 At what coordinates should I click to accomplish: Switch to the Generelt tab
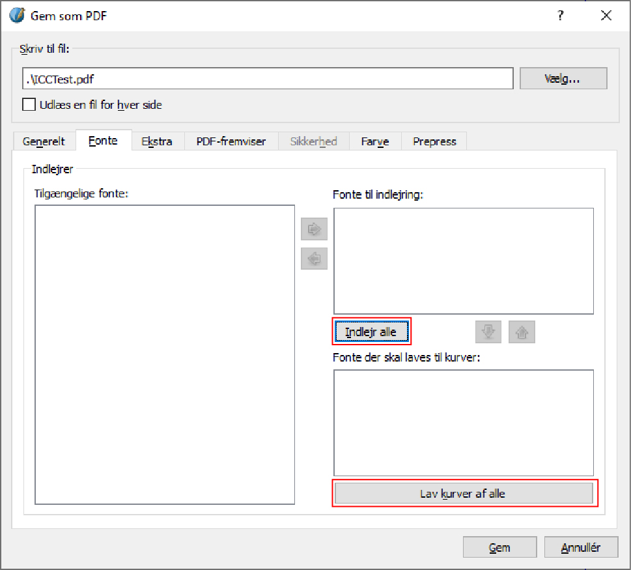(44, 141)
